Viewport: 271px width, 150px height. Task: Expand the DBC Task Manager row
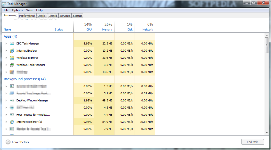[x=6, y=44]
